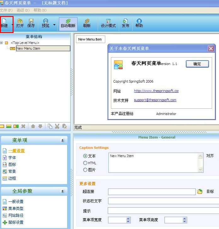The height and width of the screenshot is (229, 219).
Task: Click the 帮助 help toolbar icon
Action: coord(139,23)
